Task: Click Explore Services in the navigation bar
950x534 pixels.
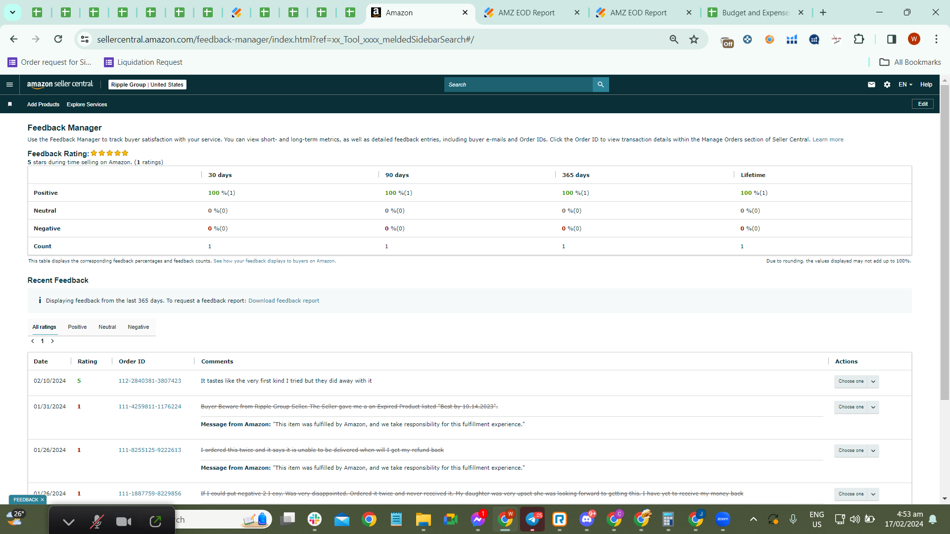Action: coord(87,104)
